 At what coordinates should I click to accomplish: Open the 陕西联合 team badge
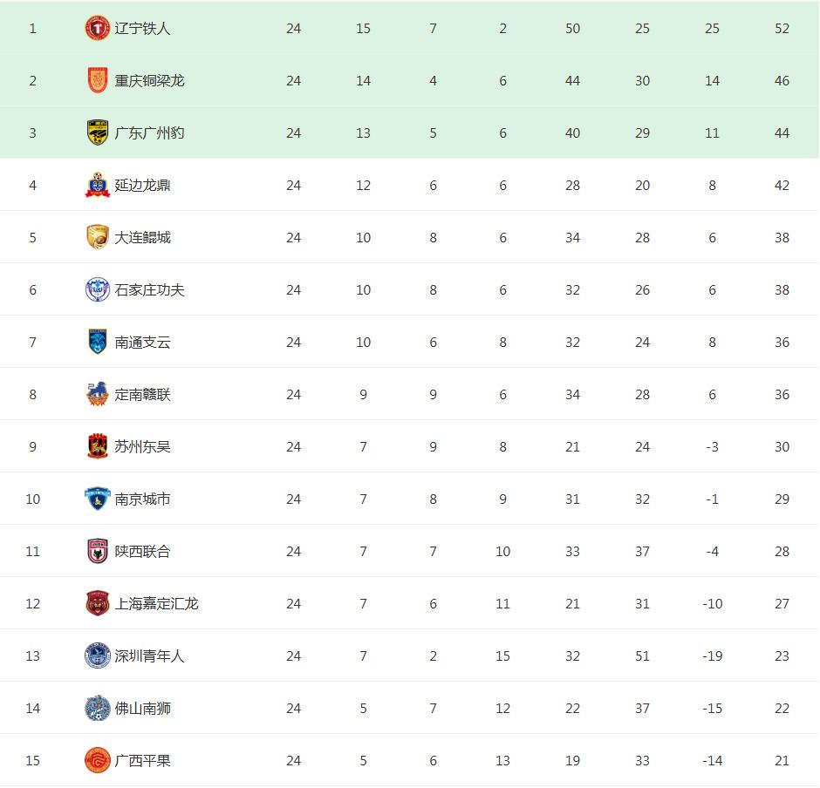tap(98, 552)
